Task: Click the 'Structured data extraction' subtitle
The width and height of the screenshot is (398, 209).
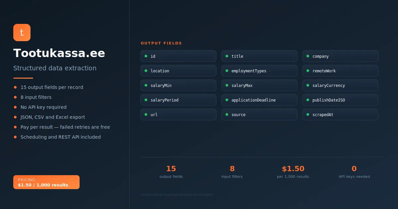Action: [x=55, y=68]
